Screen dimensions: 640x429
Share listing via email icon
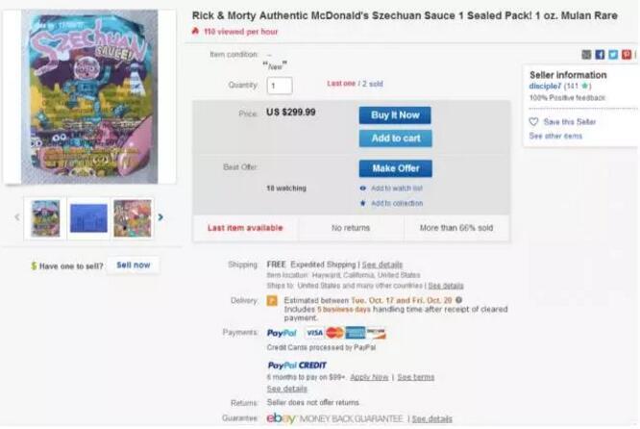click(587, 55)
